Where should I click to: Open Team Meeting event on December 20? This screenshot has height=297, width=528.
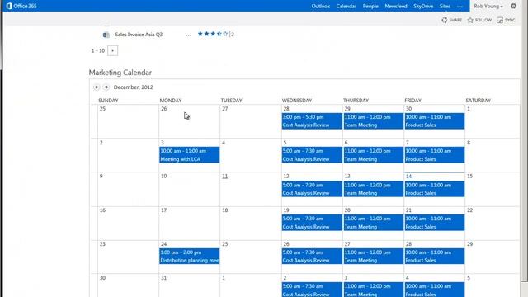[x=373, y=223]
